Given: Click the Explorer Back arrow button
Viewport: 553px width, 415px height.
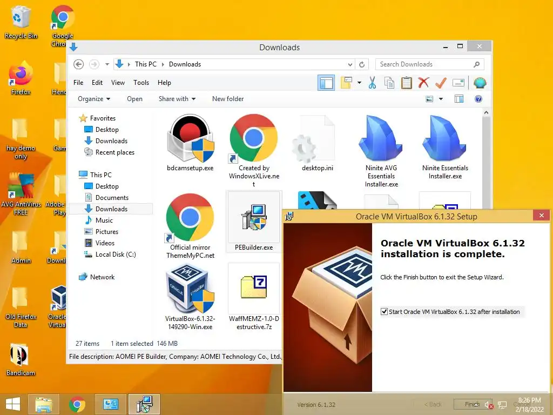Looking at the screenshot, I should [79, 64].
